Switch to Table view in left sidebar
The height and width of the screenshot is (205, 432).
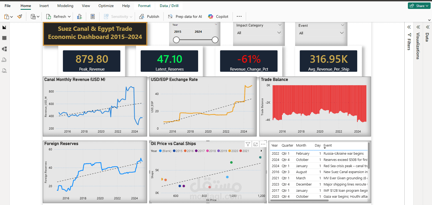click(4, 38)
